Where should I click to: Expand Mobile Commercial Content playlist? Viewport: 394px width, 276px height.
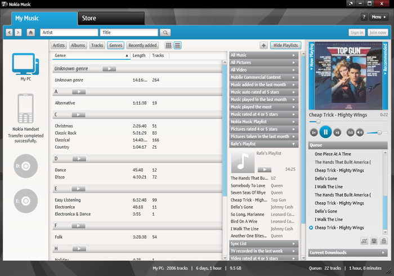(264, 77)
